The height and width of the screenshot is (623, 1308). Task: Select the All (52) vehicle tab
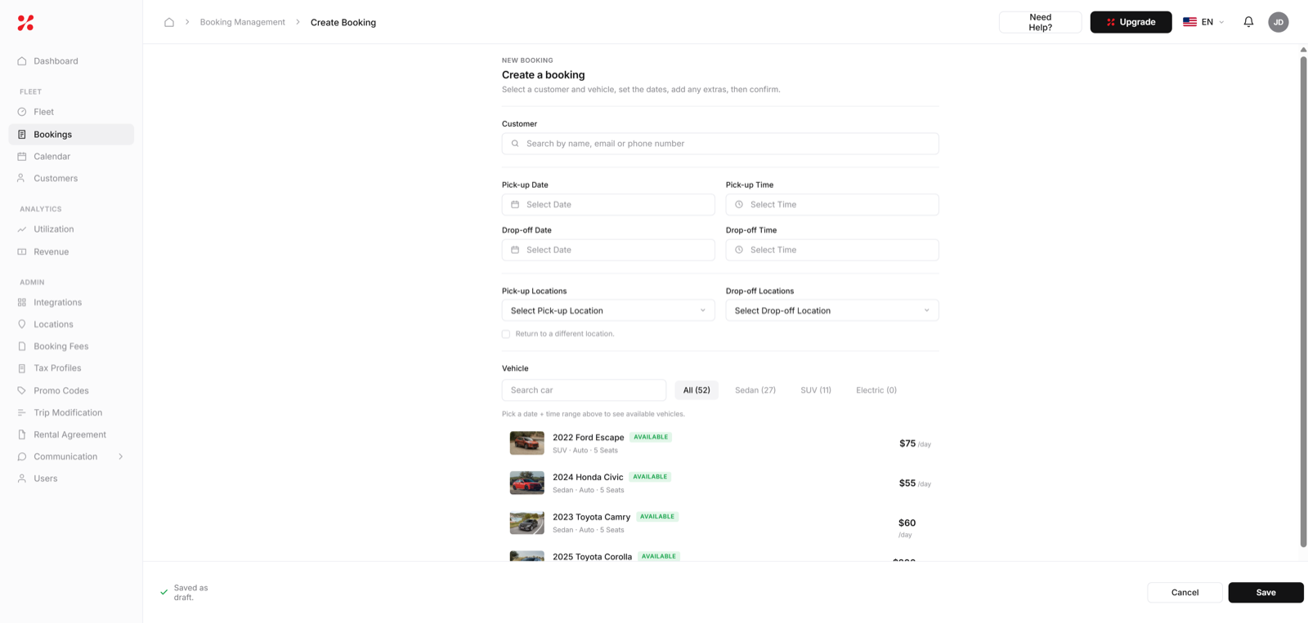click(x=697, y=390)
